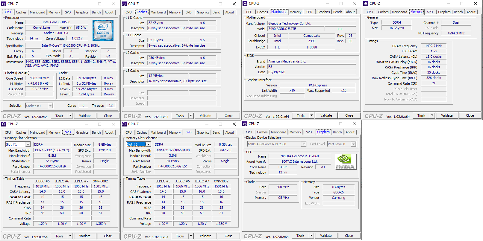Viewport: 483px width, 241px height.
Task: Click the CPU-Z title bar icon of the Mainboard window
Action: 245,4
